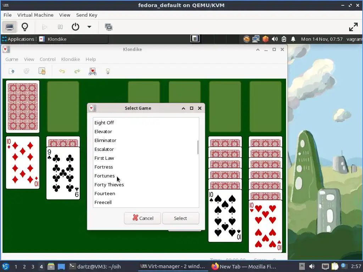The height and width of the screenshot is (272, 363).
Task: Open the shutdown options dropdown arrow
Action: pos(89,27)
